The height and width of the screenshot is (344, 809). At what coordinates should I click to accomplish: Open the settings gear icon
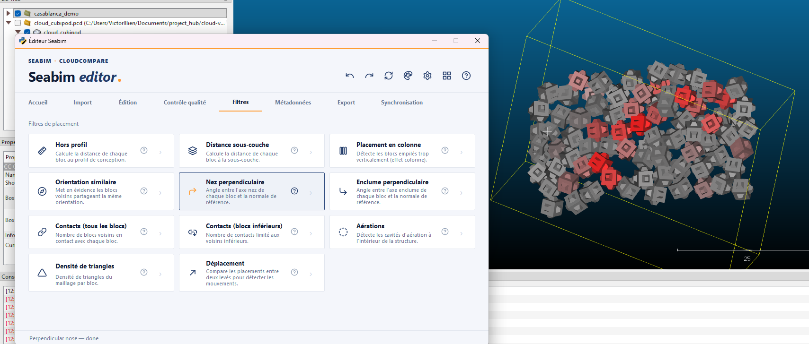[427, 76]
